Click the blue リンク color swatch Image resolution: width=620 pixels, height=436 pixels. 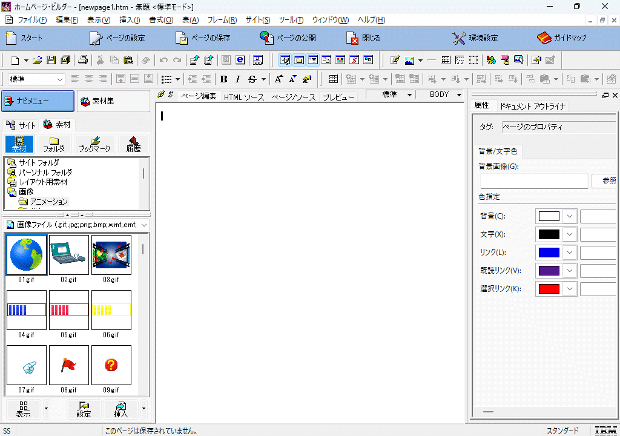pos(549,253)
